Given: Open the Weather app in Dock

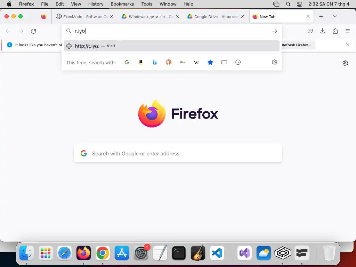Looking at the screenshot, I should [x=264, y=253].
